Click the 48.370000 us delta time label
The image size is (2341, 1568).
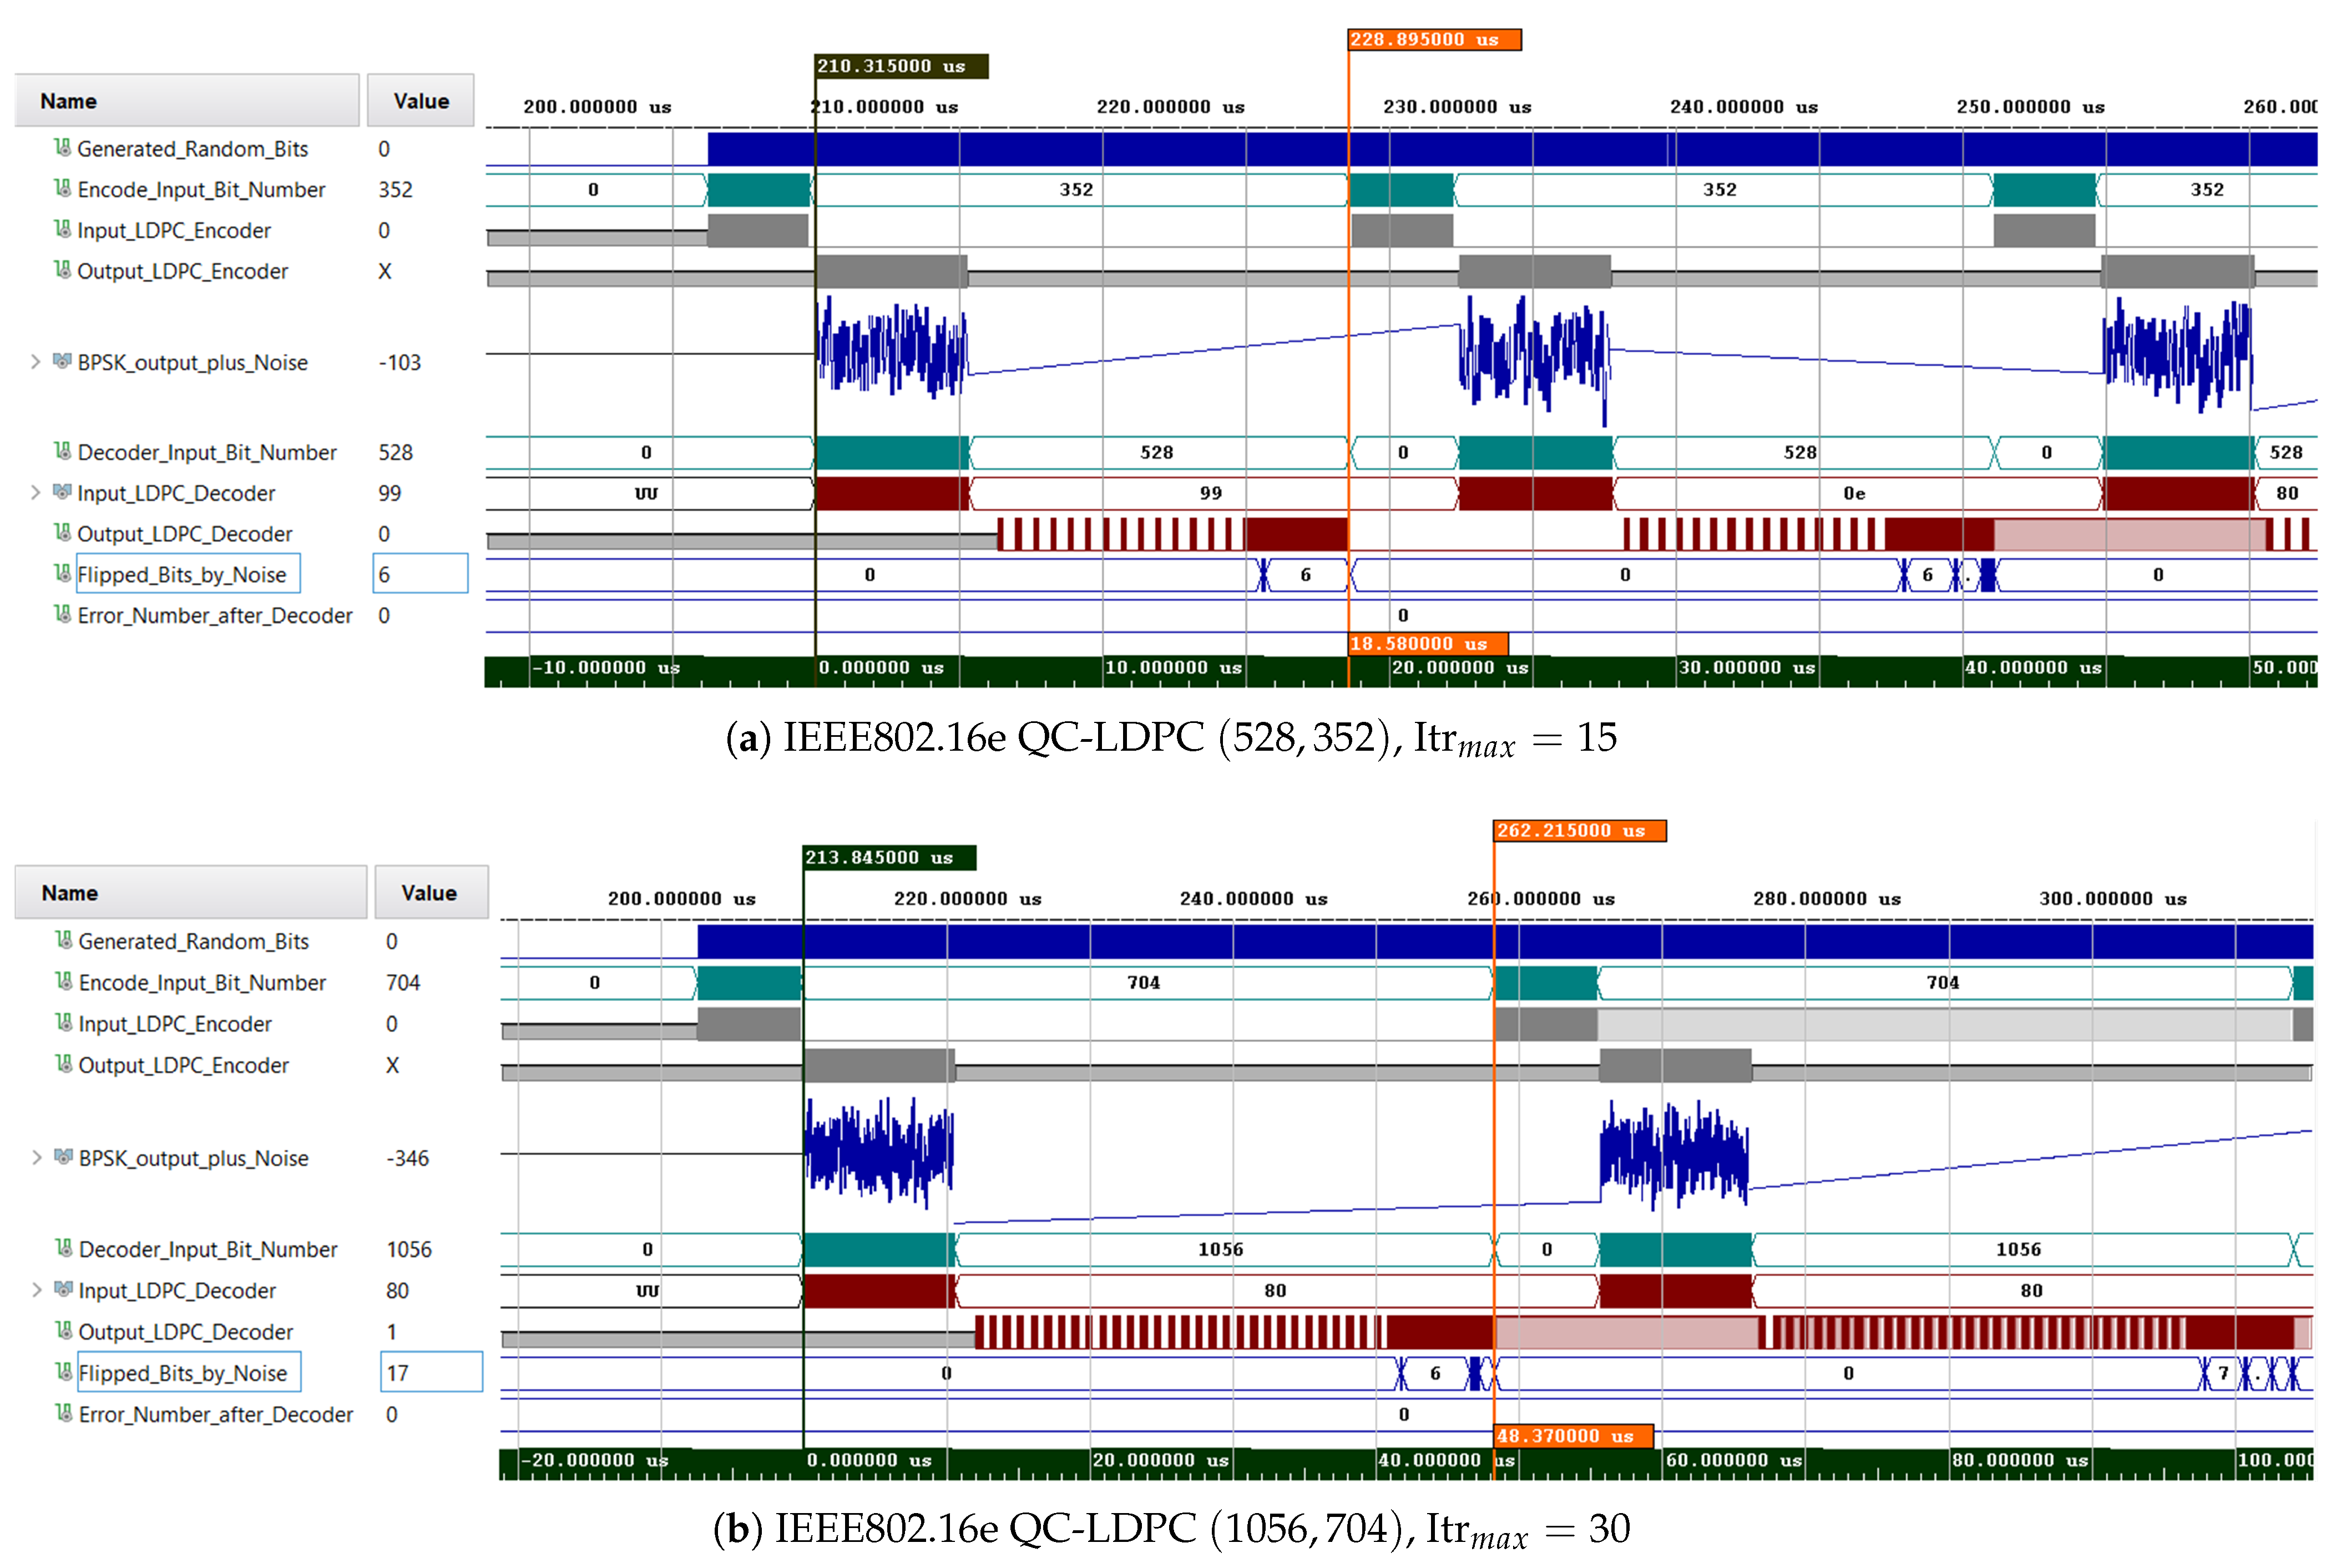(1573, 1436)
